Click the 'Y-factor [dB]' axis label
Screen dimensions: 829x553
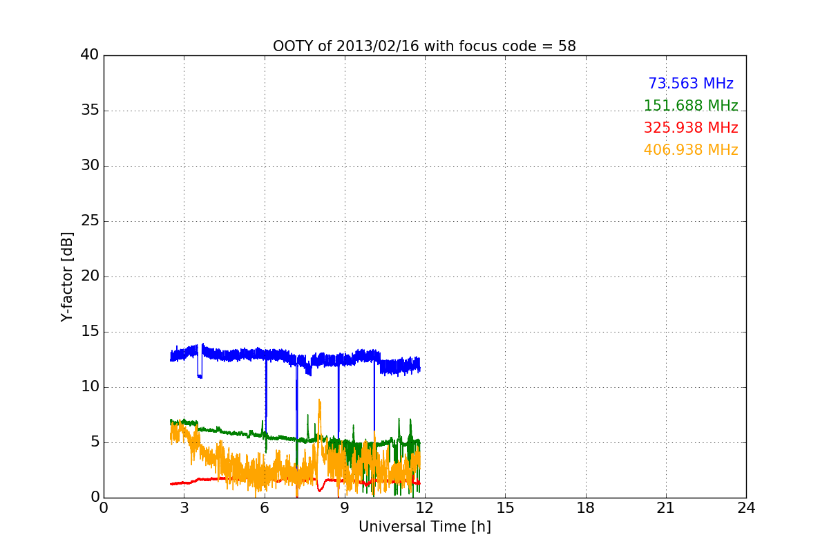(x=66, y=276)
